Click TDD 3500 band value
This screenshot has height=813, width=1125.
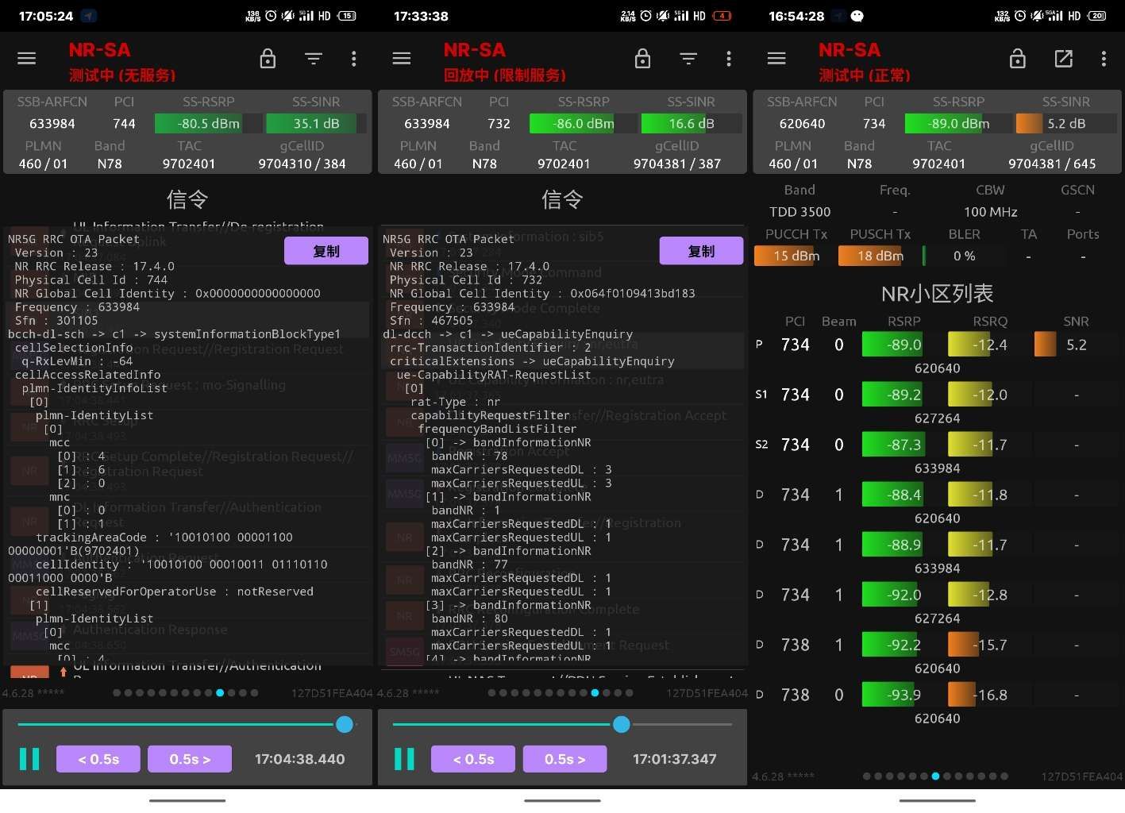tap(799, 212)
